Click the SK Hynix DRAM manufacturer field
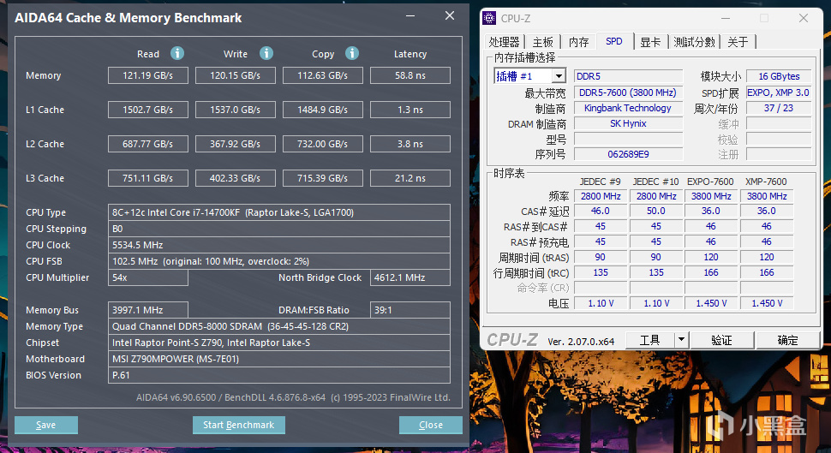Image resolution: width=831 pixels, height=453 pixels. [x=629, y=123]
